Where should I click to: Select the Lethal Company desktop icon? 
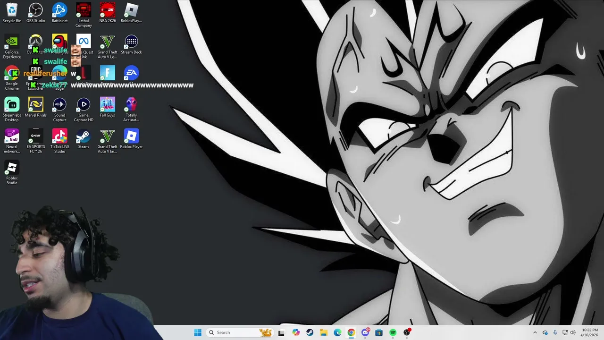pos(84,15)
